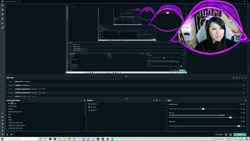250x141 pixels.
Task: Open the third icon in the left sidebar
Action: point(2,14)
